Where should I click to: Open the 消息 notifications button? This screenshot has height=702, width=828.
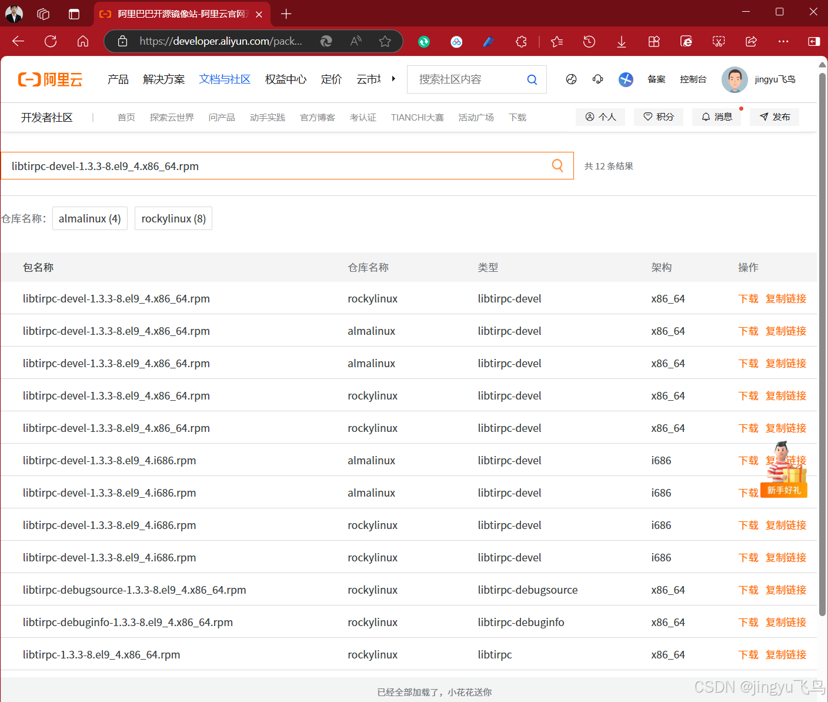coord(717,117)
